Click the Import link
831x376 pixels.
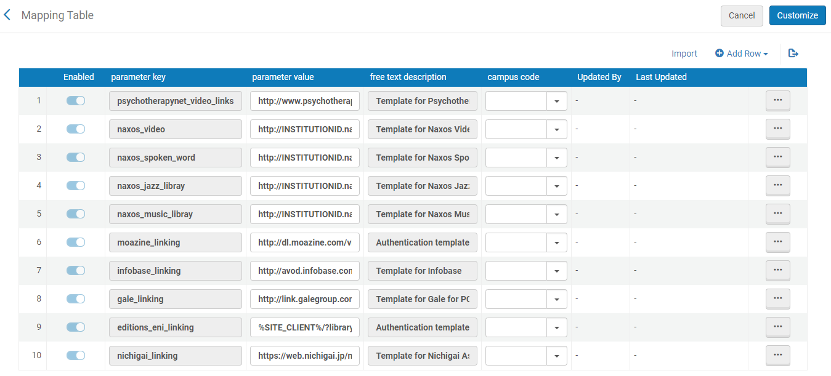click(684, 54)
